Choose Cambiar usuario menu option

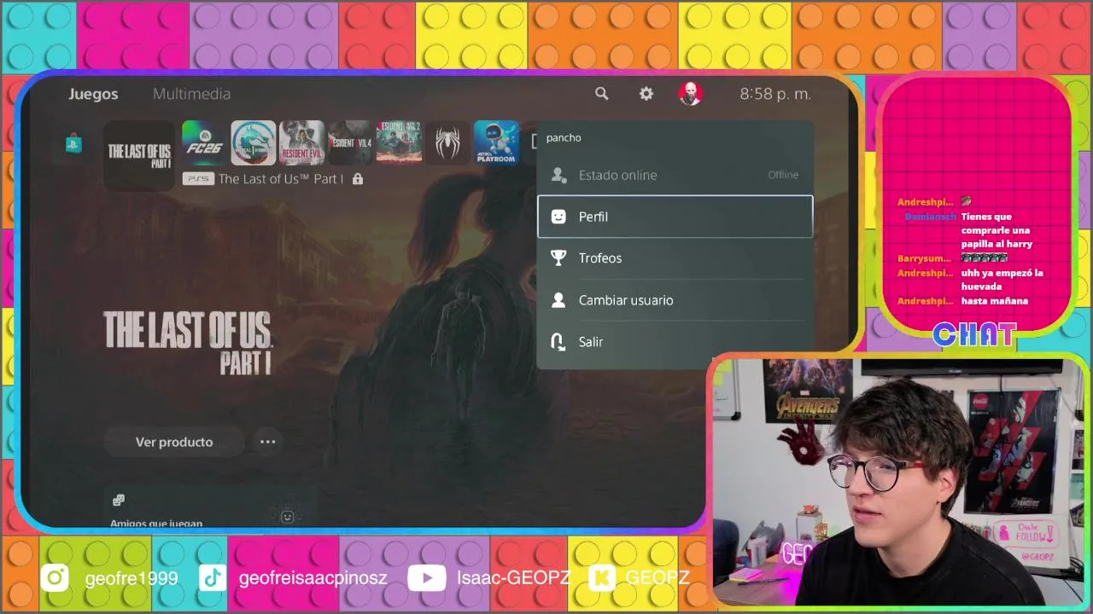pyautogui.click(x=675, y=300)
